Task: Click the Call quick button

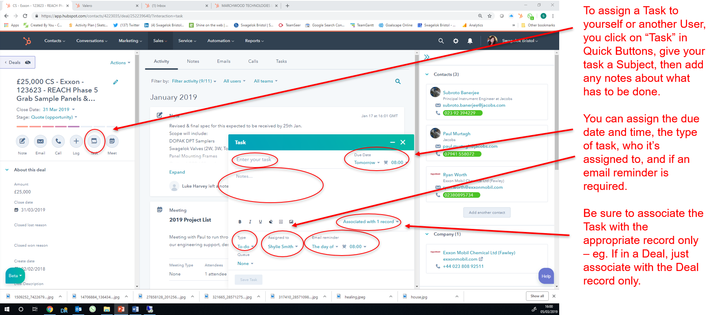Action: (58, 141)
